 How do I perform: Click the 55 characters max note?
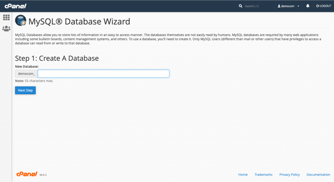(34, 81)
